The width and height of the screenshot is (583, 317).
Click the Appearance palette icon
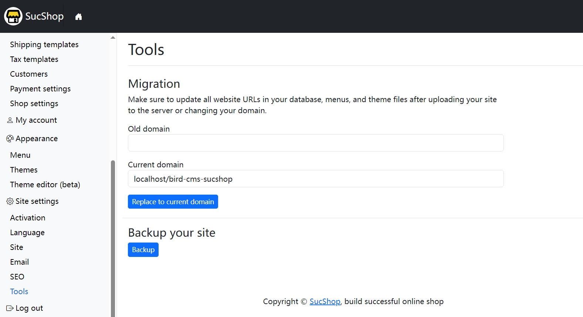[10, 139]
